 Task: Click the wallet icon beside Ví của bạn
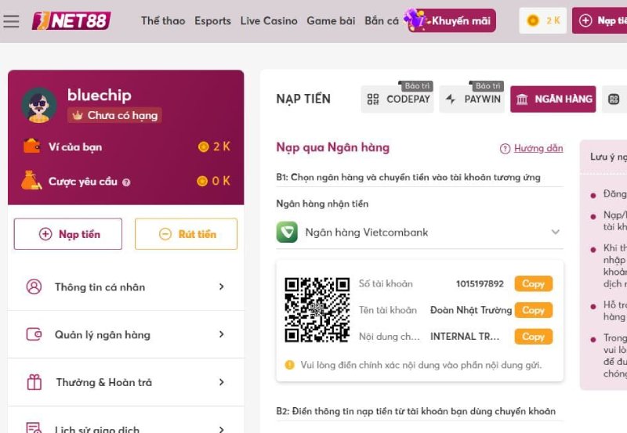[x=31, y=146]
